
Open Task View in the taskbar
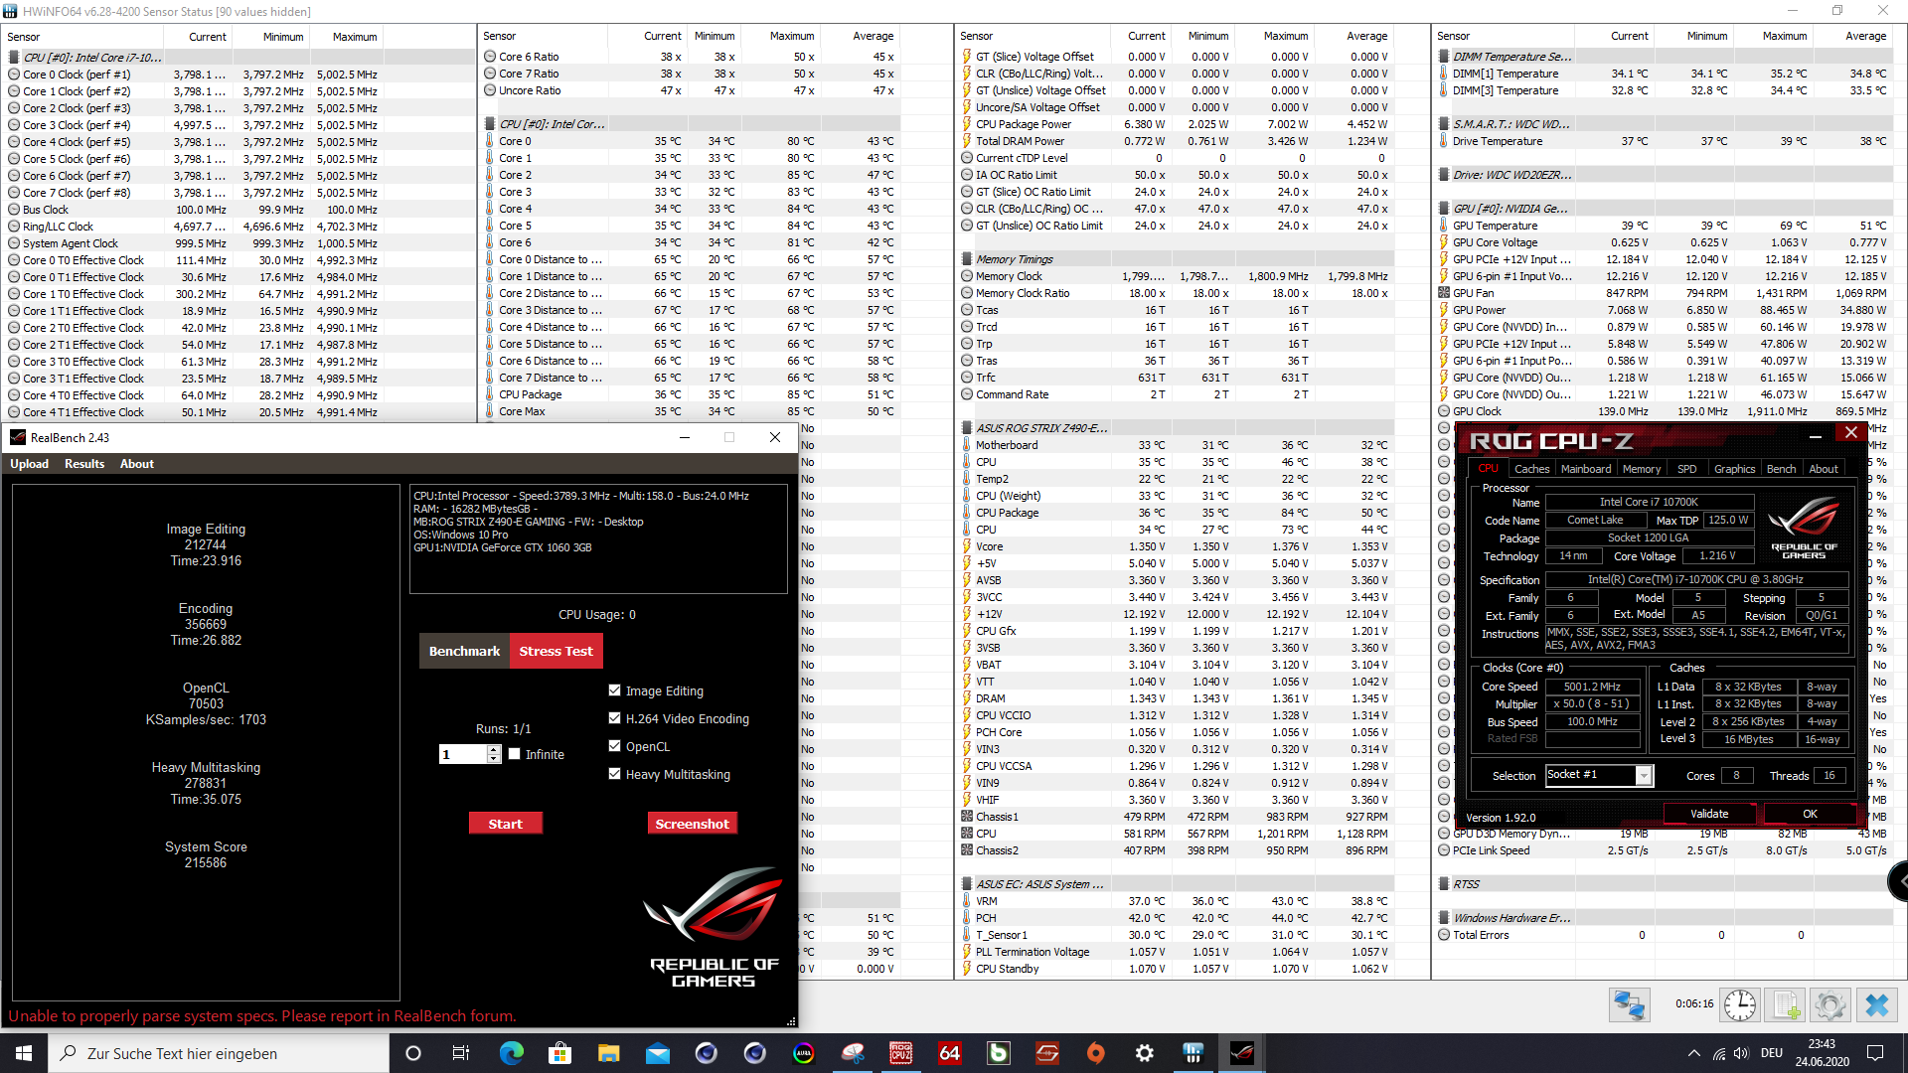[x=461, y=1053]
